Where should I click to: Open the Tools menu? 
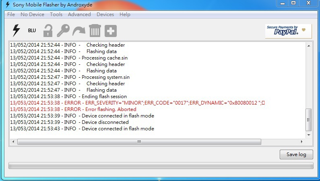56,14
